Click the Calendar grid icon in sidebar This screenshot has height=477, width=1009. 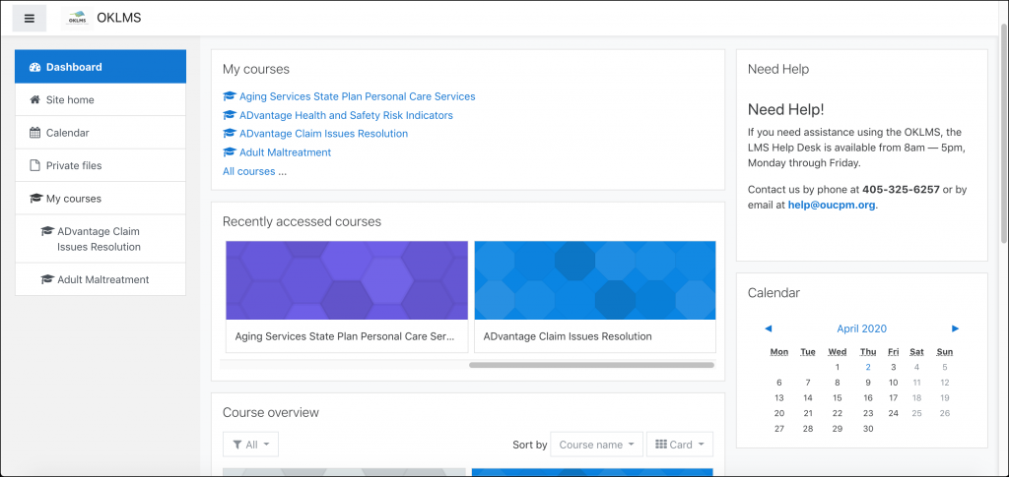click(35, 133)
